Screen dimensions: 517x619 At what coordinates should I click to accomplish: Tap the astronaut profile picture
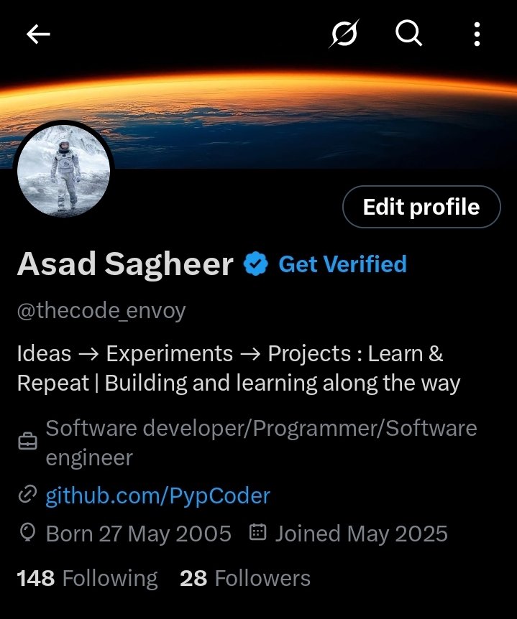coord(64,171)
